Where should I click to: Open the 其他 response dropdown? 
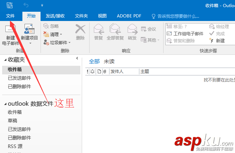[150, 40]
